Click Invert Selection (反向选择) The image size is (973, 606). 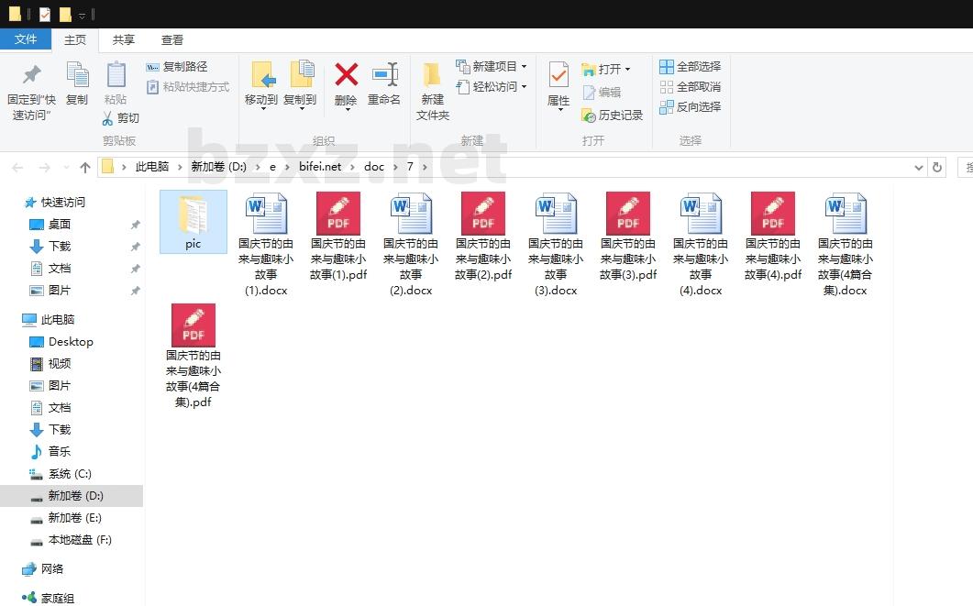667,107
